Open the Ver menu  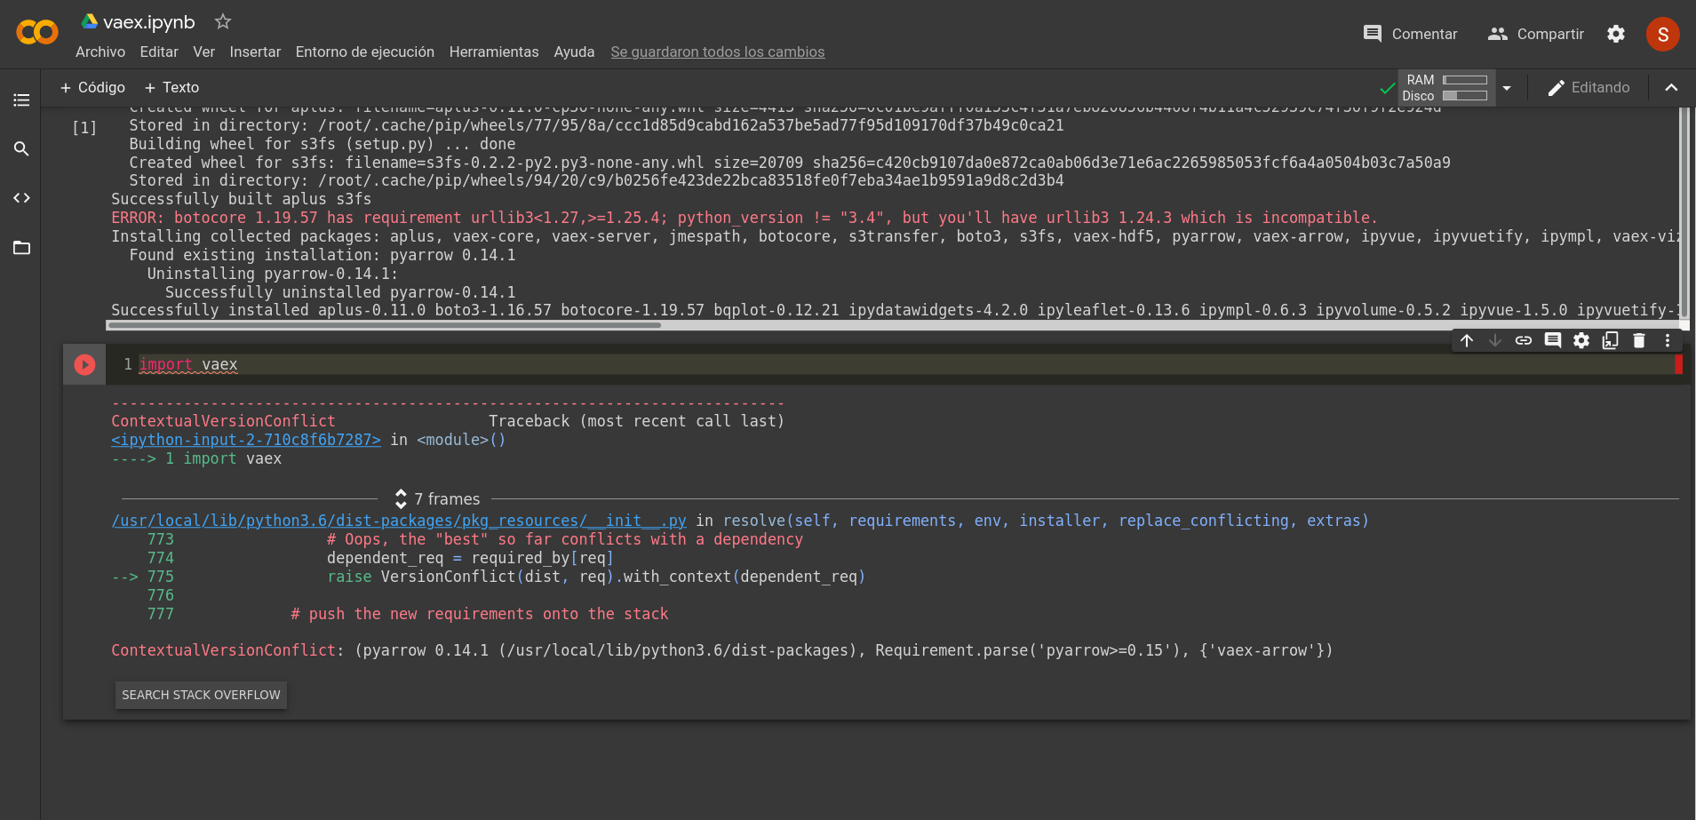click(x=204, y=52)
